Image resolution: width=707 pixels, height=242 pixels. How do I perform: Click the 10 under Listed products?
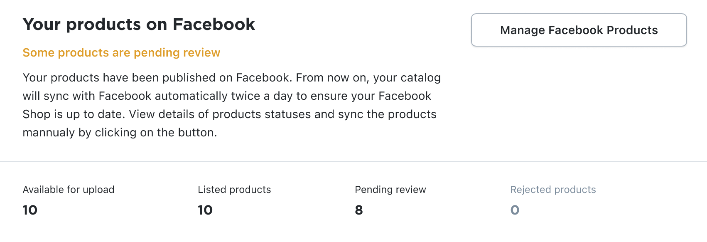pyautogui.click(x=205, y=210)
